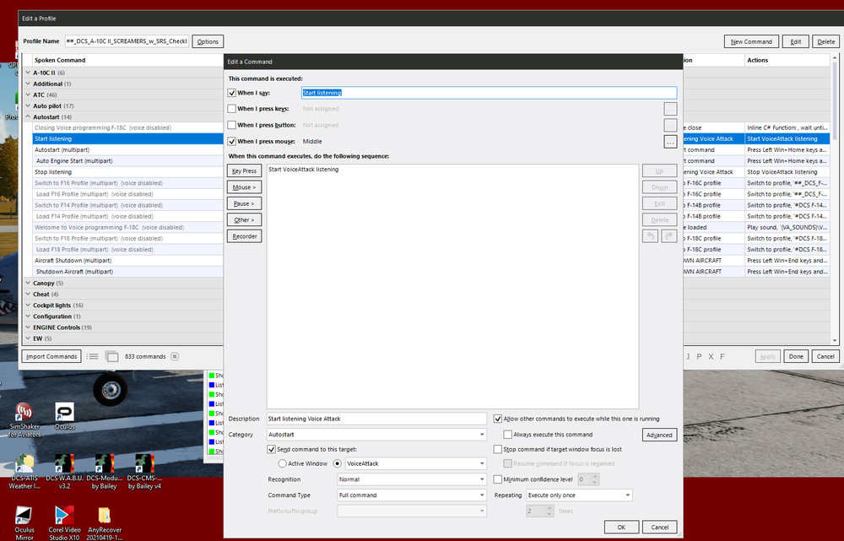Open the Corel Video Studio X10 shortcut
This screenshot has height=541, width=844.
coord(64,517)
